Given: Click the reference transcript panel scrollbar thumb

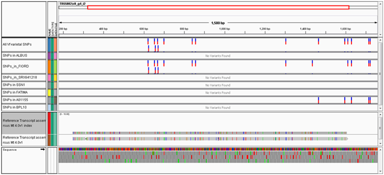Looking at the screenshot, I should coord(380,128).
